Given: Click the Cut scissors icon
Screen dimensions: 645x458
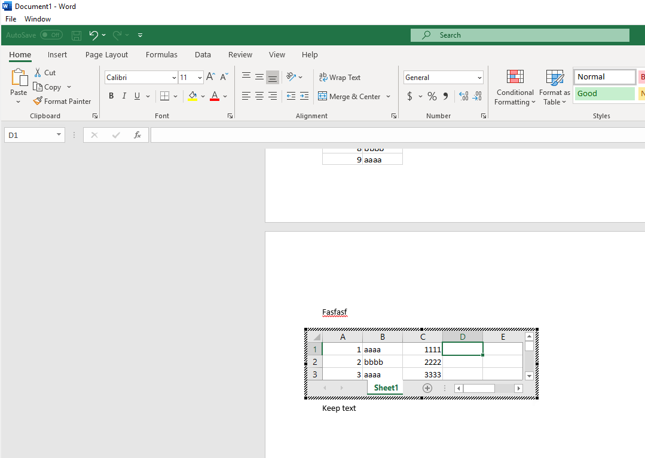Looking at the screenshot, I should point(38,73).
